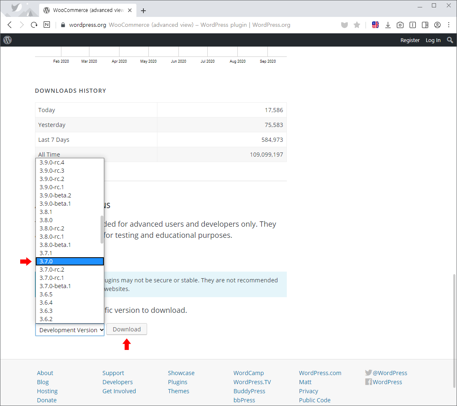Click the Register link
The width and height of the screenshot is (457, 406).
(x=410, y=40)
